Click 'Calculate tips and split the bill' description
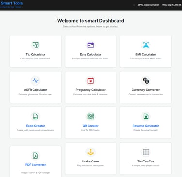The height and width of the screenshot is (177, 182). click(35, 59)
